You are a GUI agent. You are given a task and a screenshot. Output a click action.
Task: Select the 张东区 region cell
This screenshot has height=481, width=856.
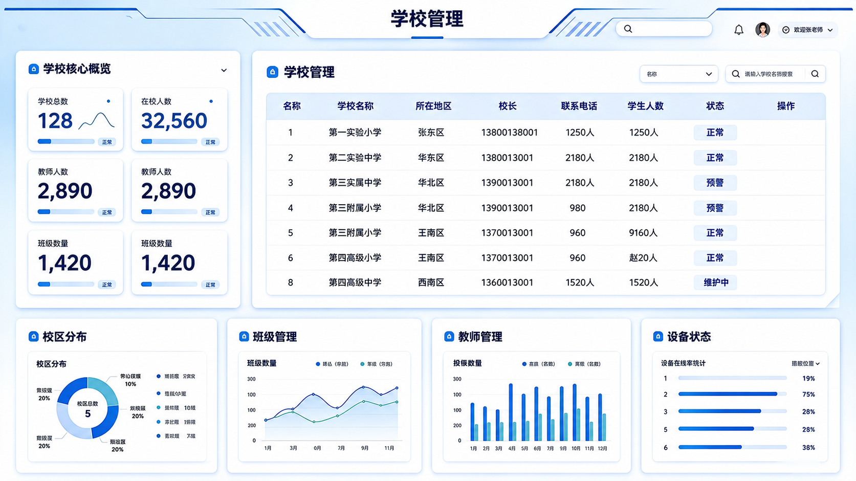[x=431, y=133]
